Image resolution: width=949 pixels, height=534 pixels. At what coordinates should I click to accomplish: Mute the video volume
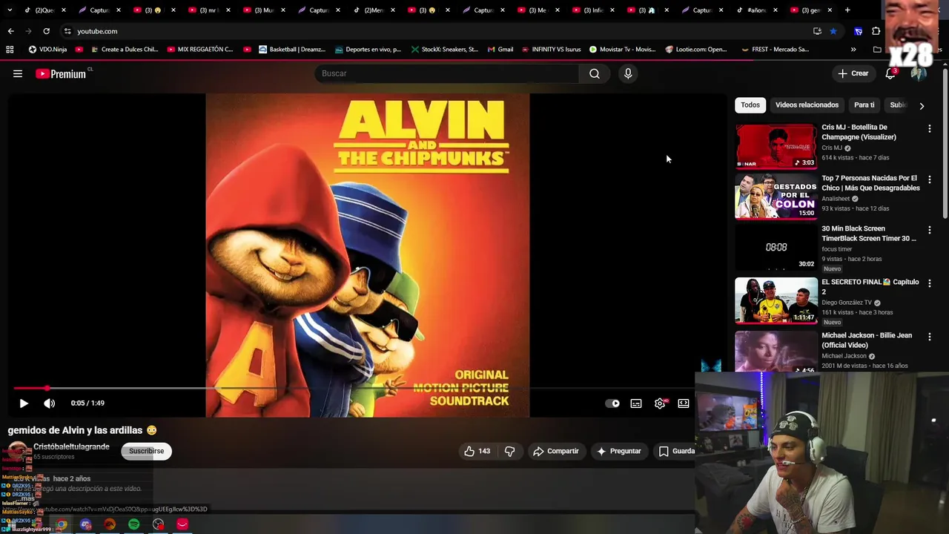[x=49, y=403]
